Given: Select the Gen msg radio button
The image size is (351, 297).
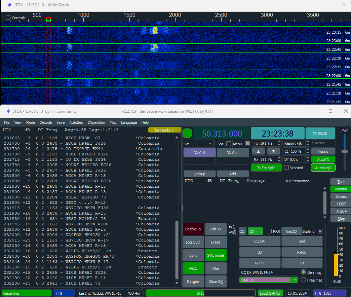Looking at the screenshot, I should tap(303, 272).
